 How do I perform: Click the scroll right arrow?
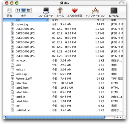point(121,117)
